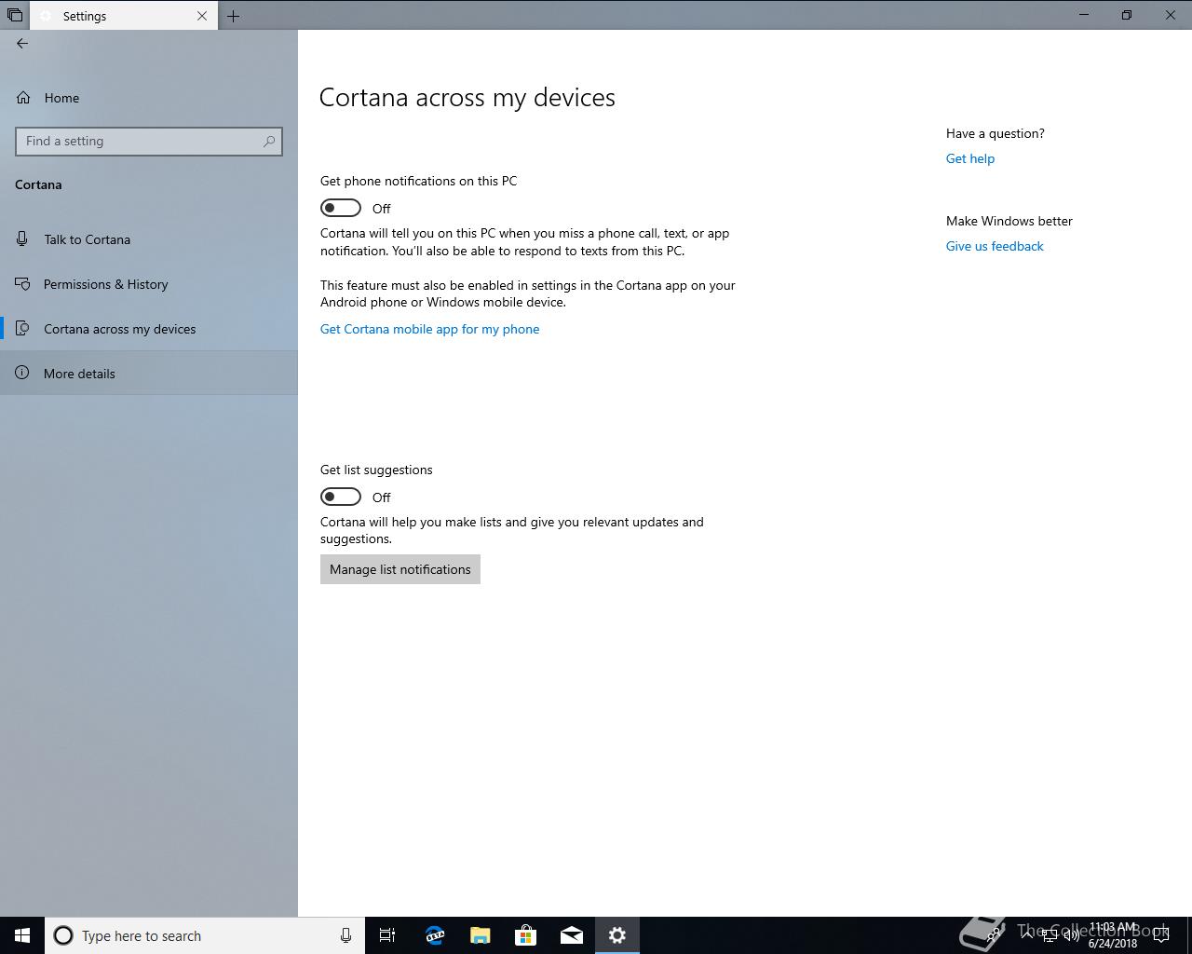Open volume control tray icon
Viewport: 1192px width, 954px height.
[x=1072, y=935]
